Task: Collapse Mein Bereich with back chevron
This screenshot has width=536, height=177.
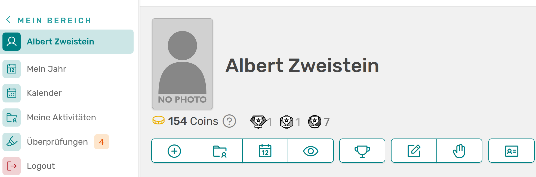Action: [x=9, y=20]
